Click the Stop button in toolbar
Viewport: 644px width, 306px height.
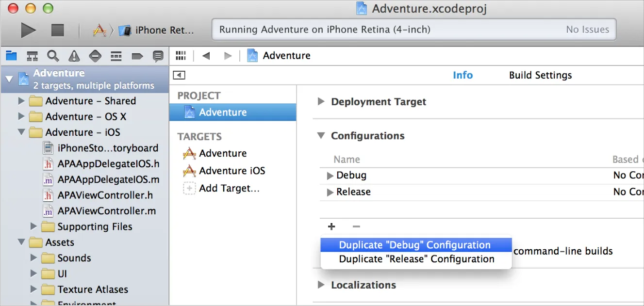(x=58, y=30)
